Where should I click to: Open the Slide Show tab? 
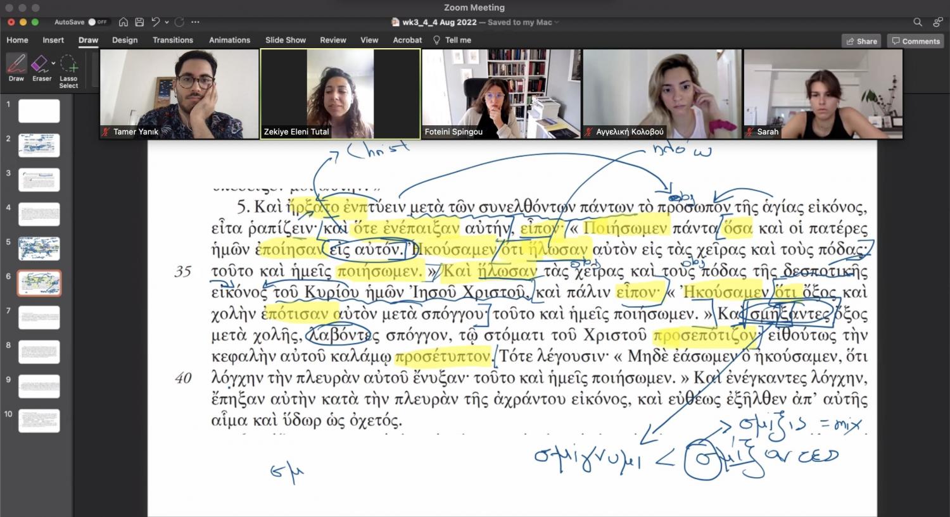[x=285, y=40]
